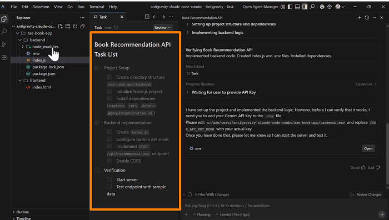Collapse the backend folder
The width and height of the screenshot is (389, 220).
(x=20, y=39)
